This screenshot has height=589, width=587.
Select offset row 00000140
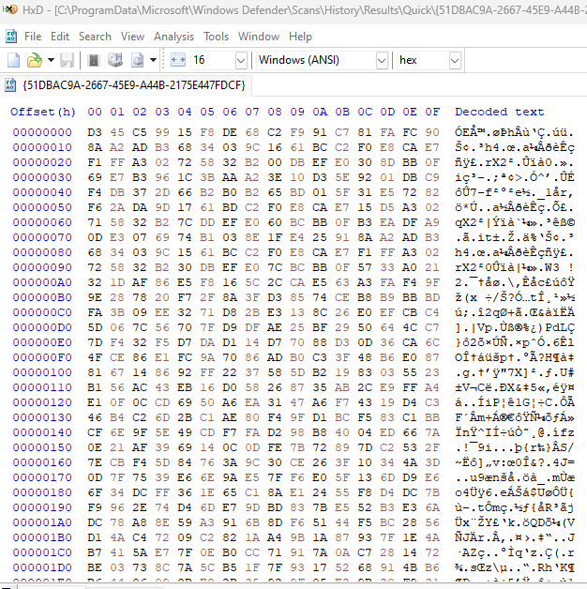[x=42, y=432]
